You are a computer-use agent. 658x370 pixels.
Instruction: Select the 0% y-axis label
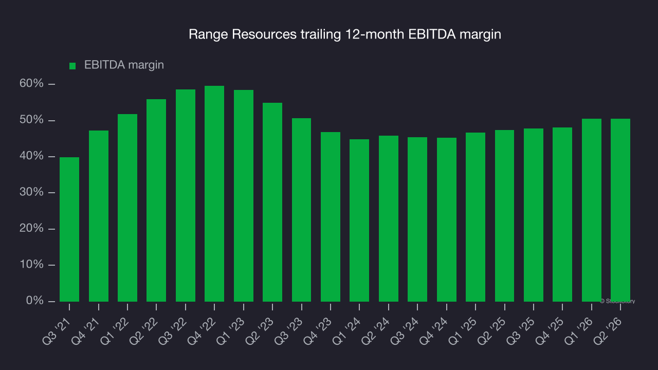pos(34,301)
